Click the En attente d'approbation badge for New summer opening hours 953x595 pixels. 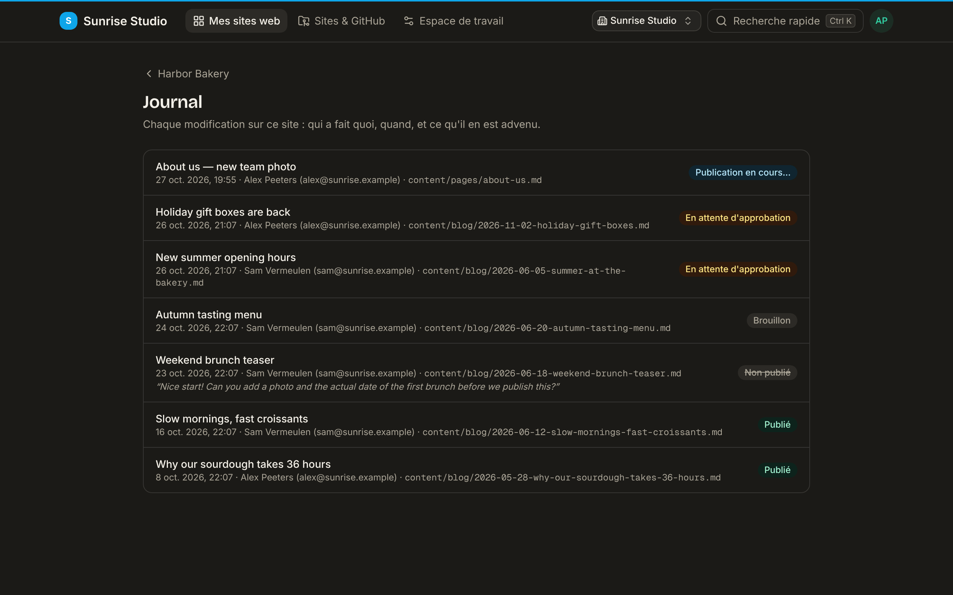[x=737, y=269]
